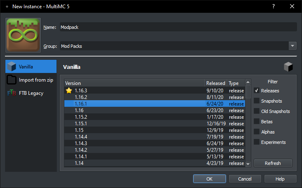Sort by the Version column header
The image size is (302, 188).
[x=134, y=83]
